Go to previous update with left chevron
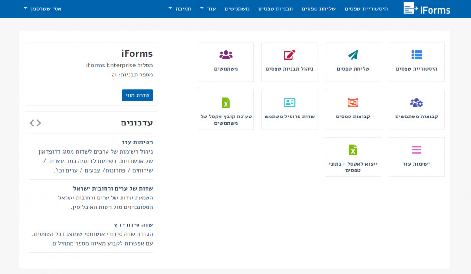 (32, 123)
